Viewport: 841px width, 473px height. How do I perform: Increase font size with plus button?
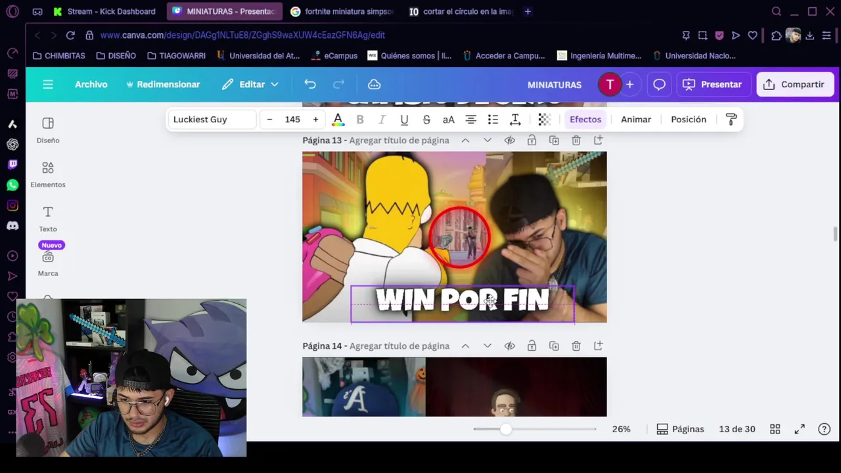tap(315, 120)
